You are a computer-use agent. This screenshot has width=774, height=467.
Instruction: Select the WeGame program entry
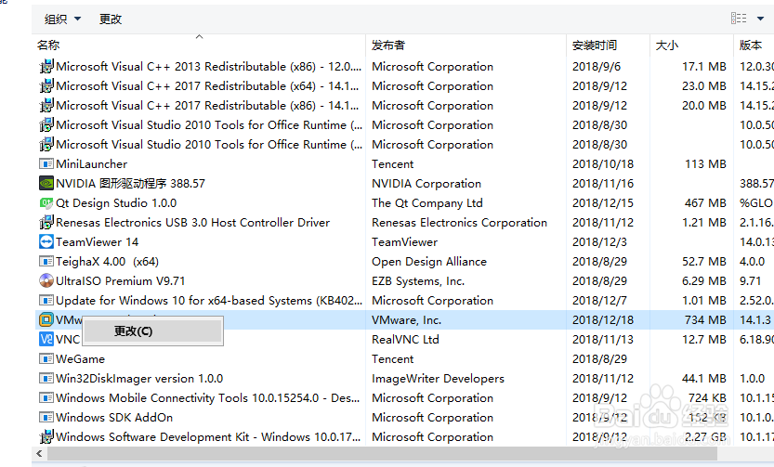(x=80, y=358)
